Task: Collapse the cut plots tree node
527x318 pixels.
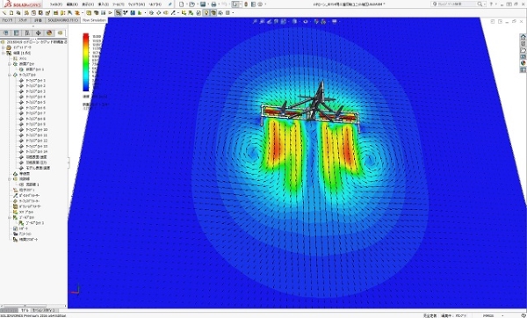Action: pyautogui.click(x=10, y=64)
